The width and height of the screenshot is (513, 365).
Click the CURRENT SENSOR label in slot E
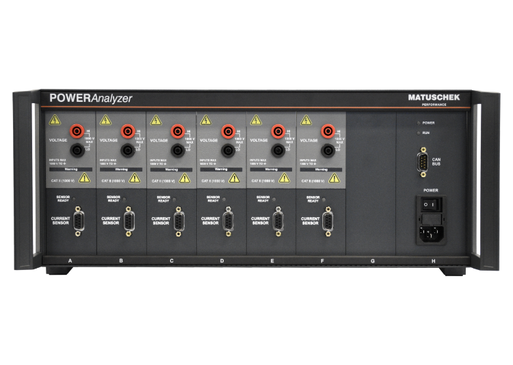point(261,221)
